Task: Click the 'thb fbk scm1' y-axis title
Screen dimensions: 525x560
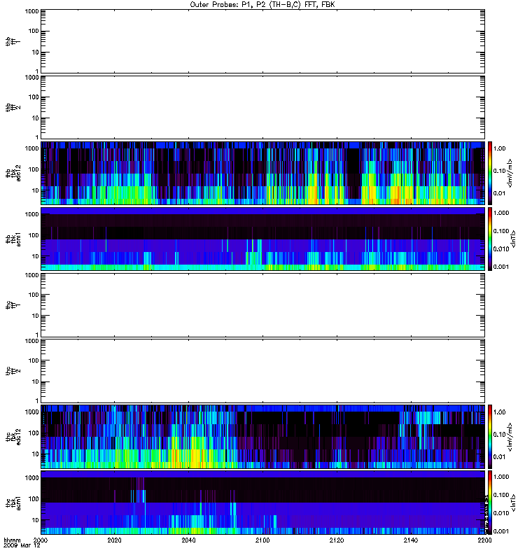Action: 13,239
